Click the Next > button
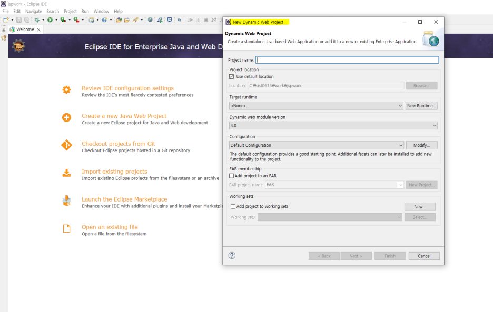Screen dimensions: 493x312 356,256
